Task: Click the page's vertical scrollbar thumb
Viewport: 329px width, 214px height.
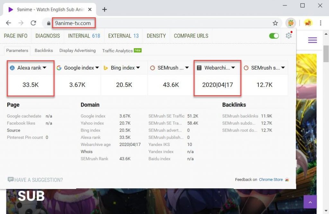Action: tap(326, 54)
